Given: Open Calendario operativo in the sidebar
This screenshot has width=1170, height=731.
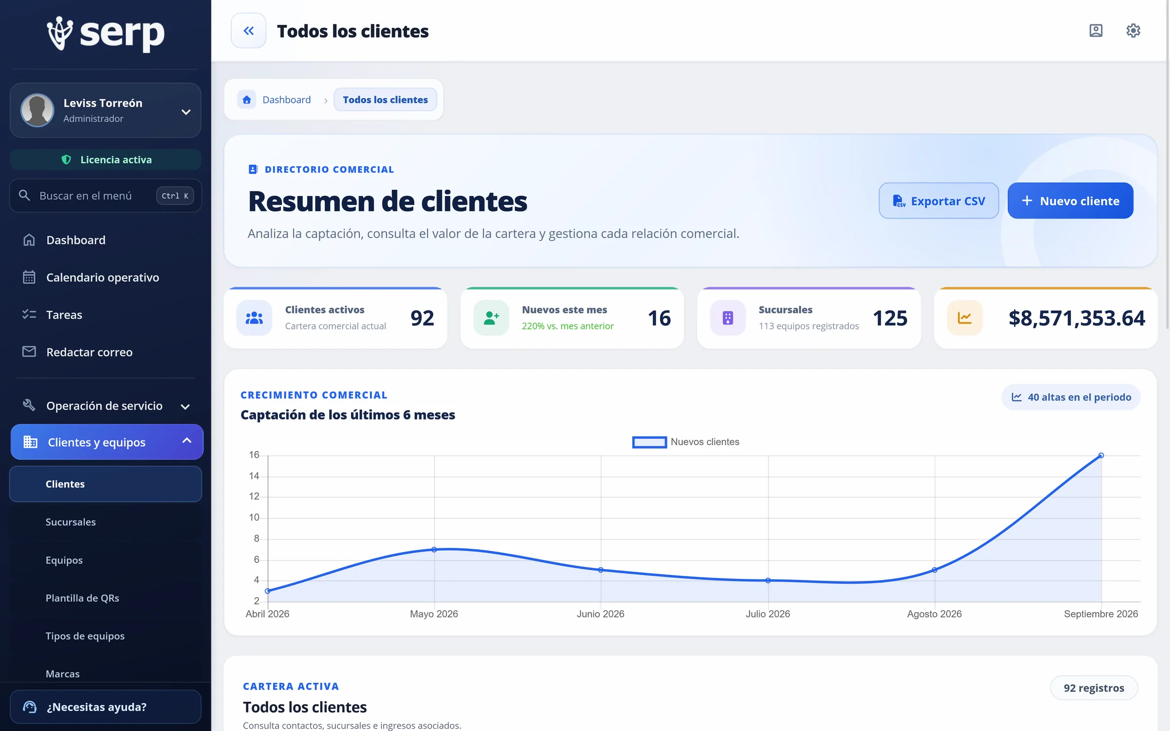Looking at the screenshot, I should coord(106,277).
